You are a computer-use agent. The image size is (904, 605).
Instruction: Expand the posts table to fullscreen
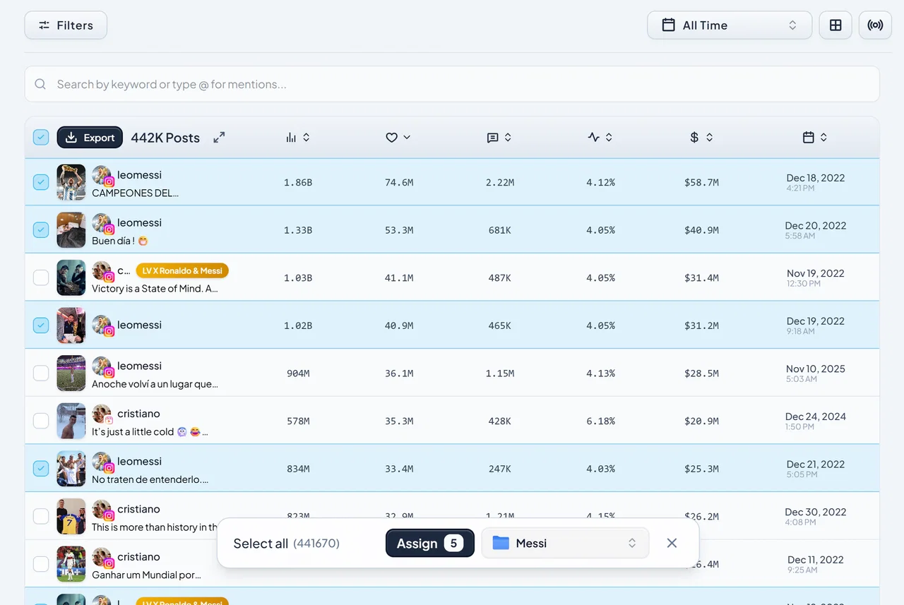pos(220,138)
